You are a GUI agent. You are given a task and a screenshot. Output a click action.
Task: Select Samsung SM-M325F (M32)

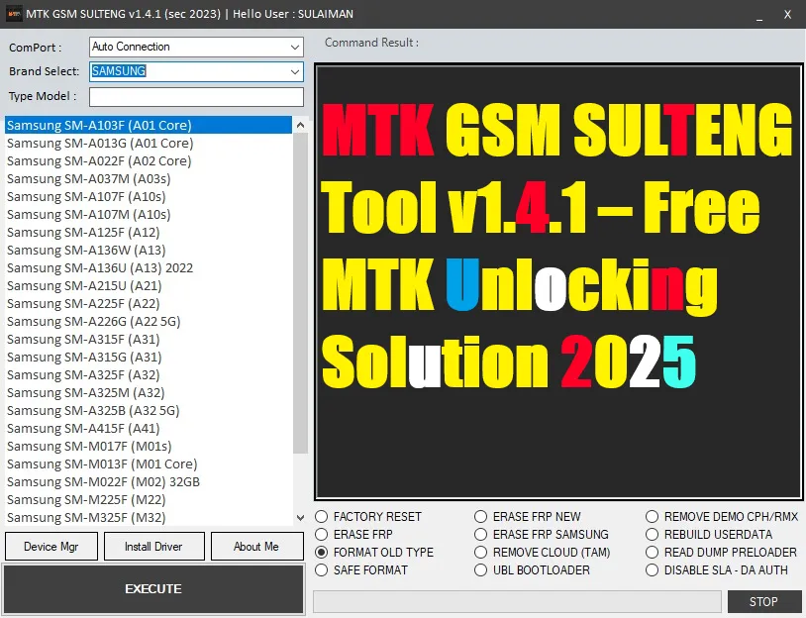click(149, 517)
